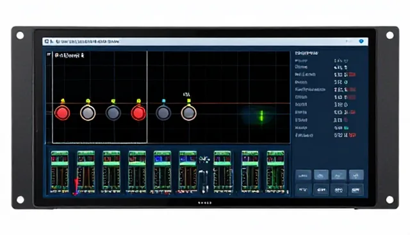Click the small white icon above the white fader

(x=204, y=159)
